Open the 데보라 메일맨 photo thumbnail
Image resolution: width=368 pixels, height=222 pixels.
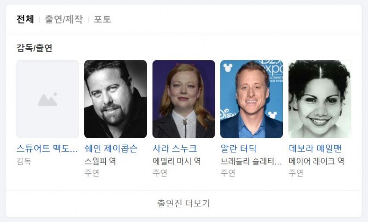click(x=320, y=99)
